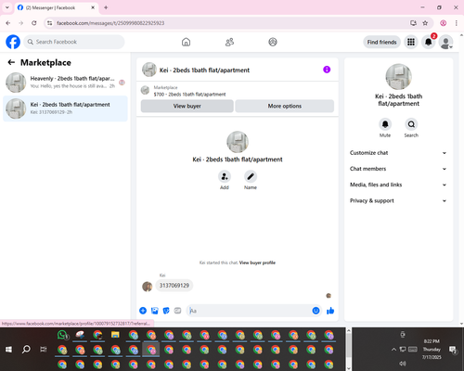
Task: Open site information icon in address bar
Action: pos(49,23)
